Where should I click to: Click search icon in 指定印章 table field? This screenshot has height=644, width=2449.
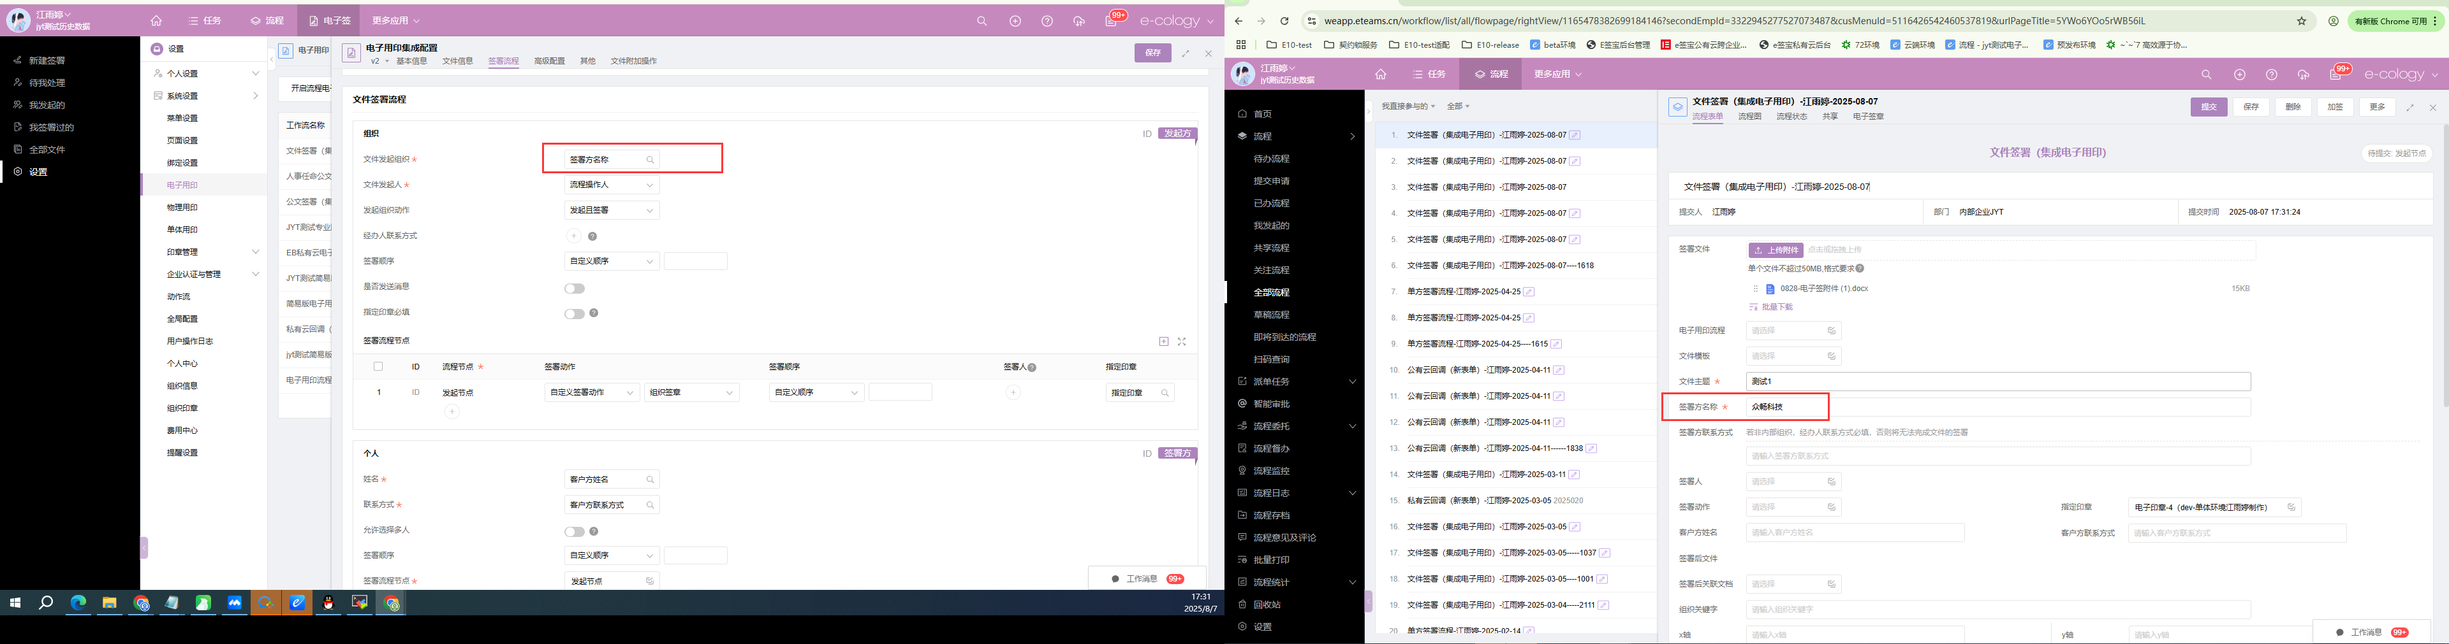pos(1165,392)
